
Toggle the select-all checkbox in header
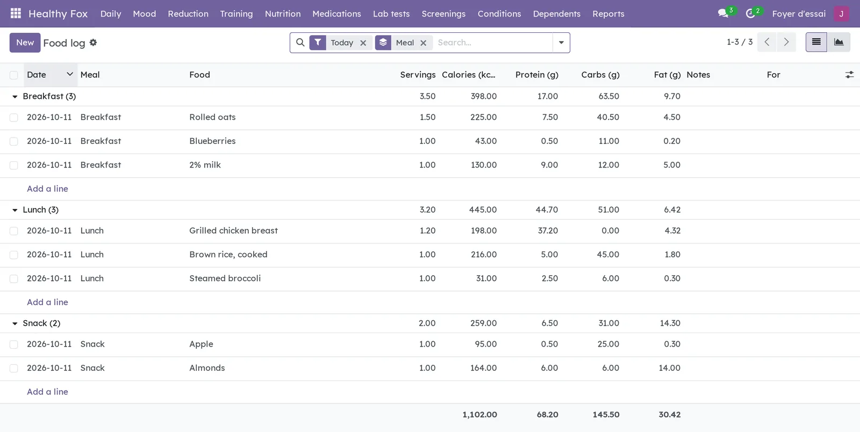click(14, 75)
